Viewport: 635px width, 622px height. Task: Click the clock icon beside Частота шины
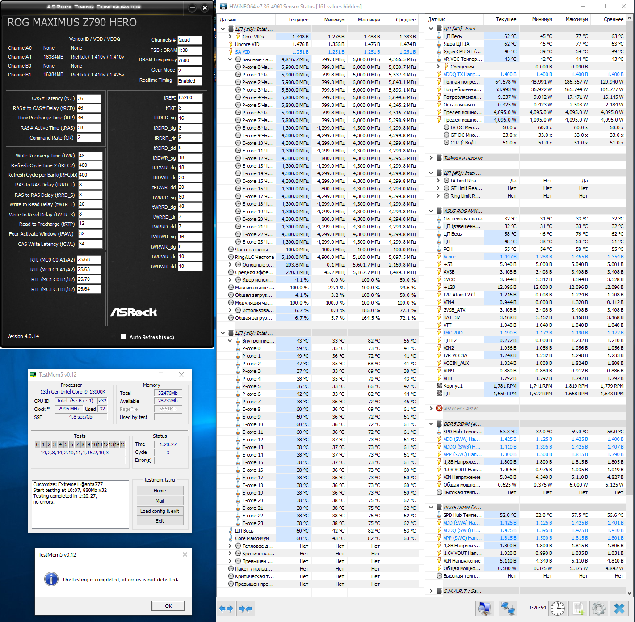231,250
